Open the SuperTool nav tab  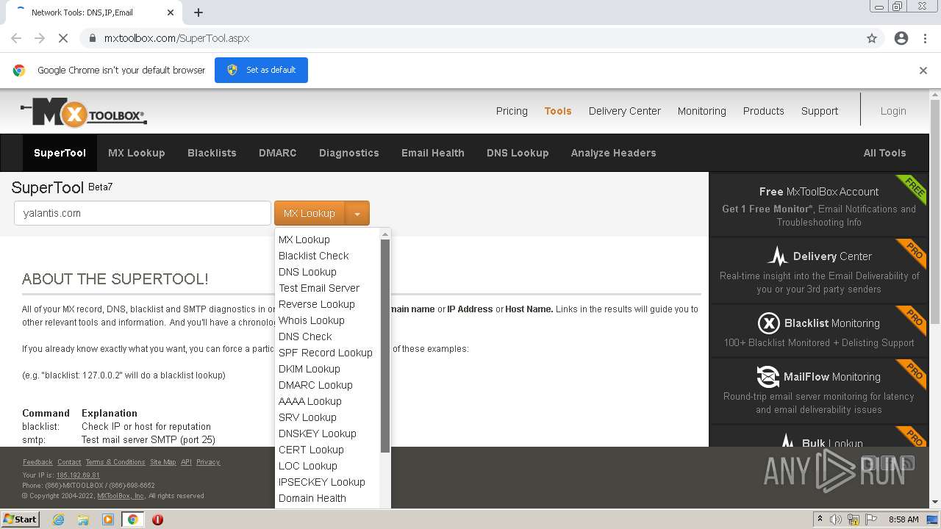(60, 153)
